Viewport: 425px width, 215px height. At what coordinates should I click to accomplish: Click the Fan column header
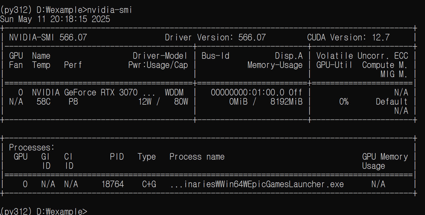click(16, 65)
